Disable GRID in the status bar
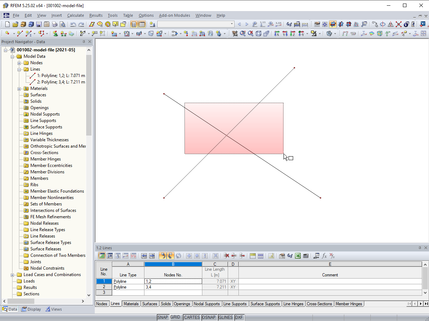The width and height of the screenshot is (429, 321). (176, 317)
